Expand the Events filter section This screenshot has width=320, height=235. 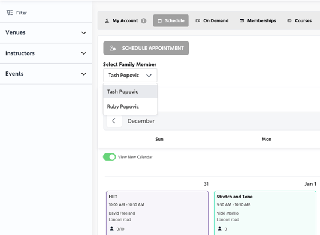pos(46,74)
